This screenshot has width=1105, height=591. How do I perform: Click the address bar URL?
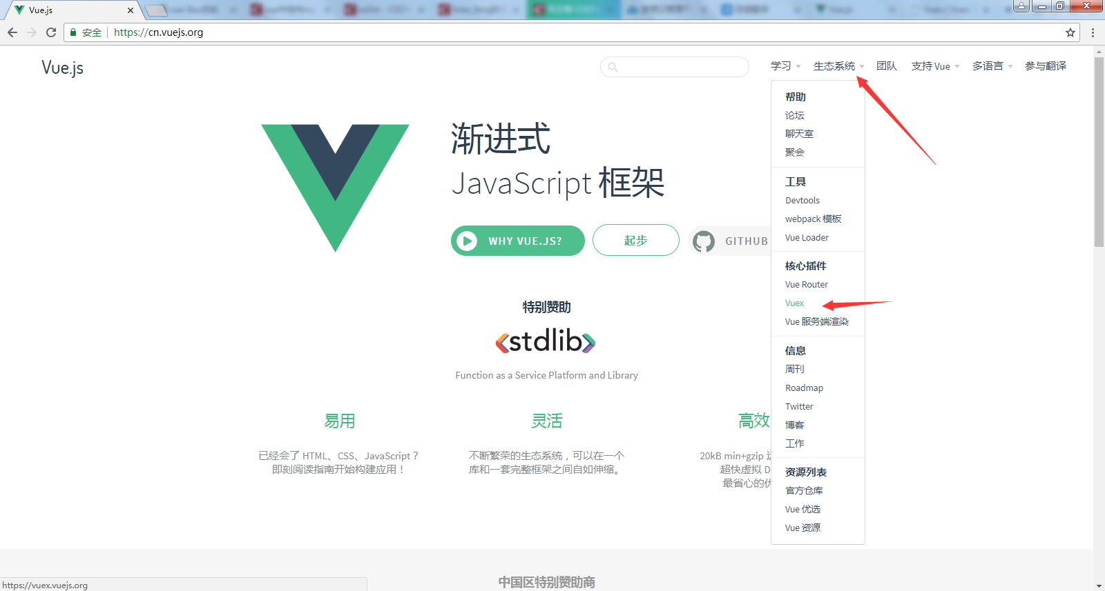click(x=158, y=32)
